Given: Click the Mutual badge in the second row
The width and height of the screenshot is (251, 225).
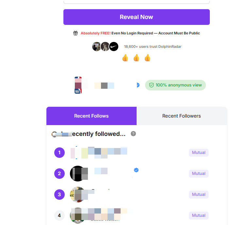Looking at the screenshot, I should coord(198,174).
